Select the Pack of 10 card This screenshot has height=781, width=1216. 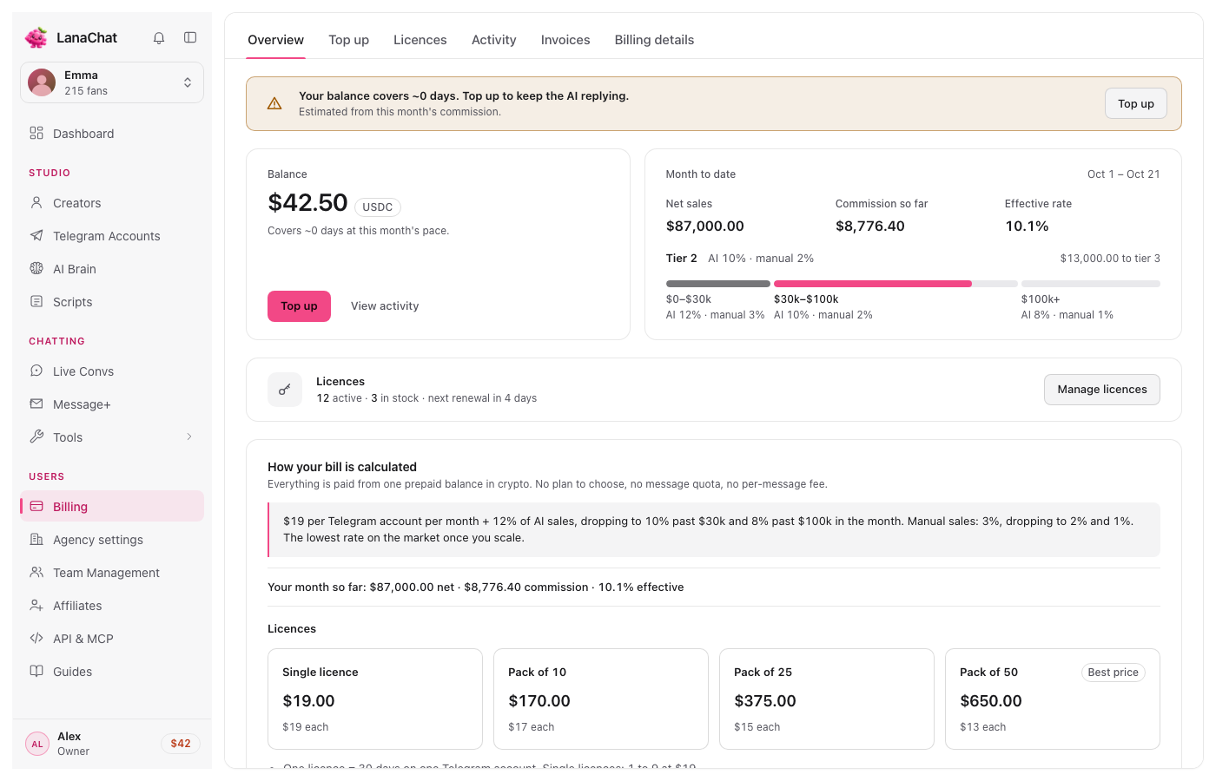click(x=601, y=699)
